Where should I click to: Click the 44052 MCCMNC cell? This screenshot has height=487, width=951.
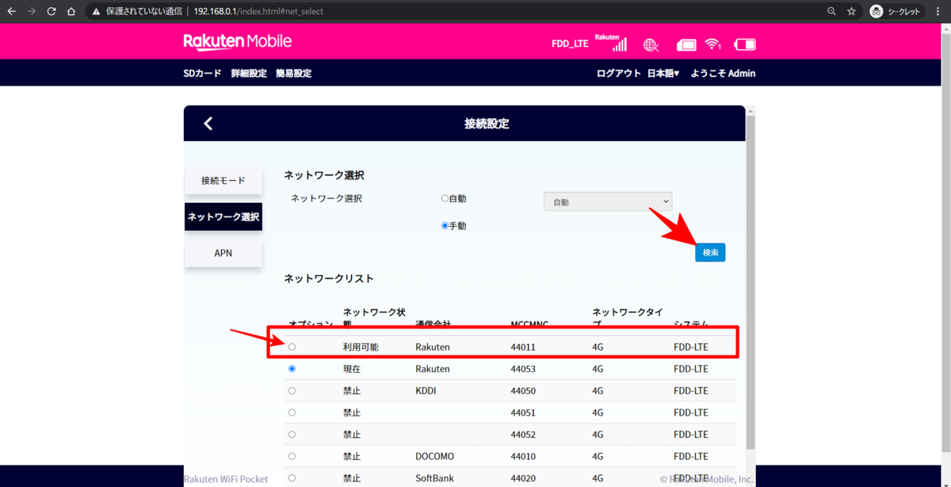tap(524, 435)
